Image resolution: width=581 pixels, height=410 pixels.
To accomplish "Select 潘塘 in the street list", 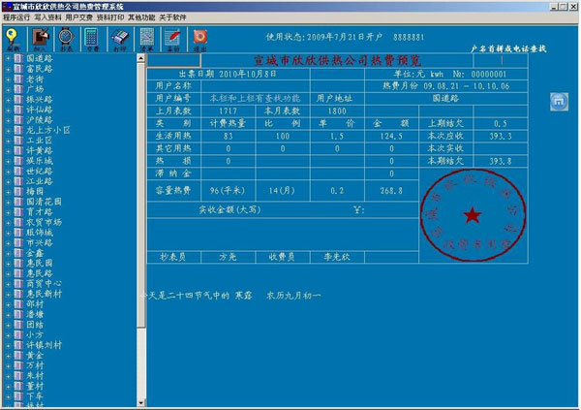I will [35, 314].
